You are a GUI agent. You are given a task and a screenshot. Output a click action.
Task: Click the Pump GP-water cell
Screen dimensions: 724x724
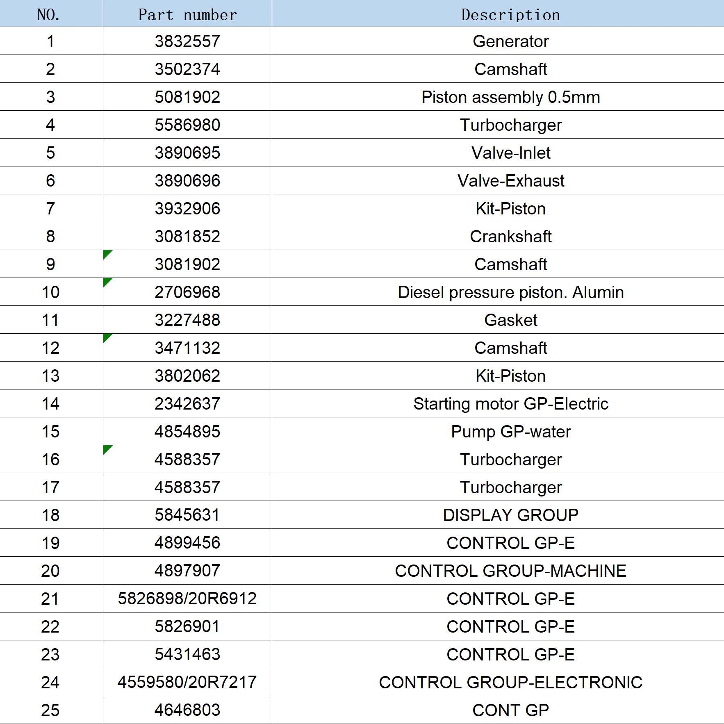click(498, 431)
